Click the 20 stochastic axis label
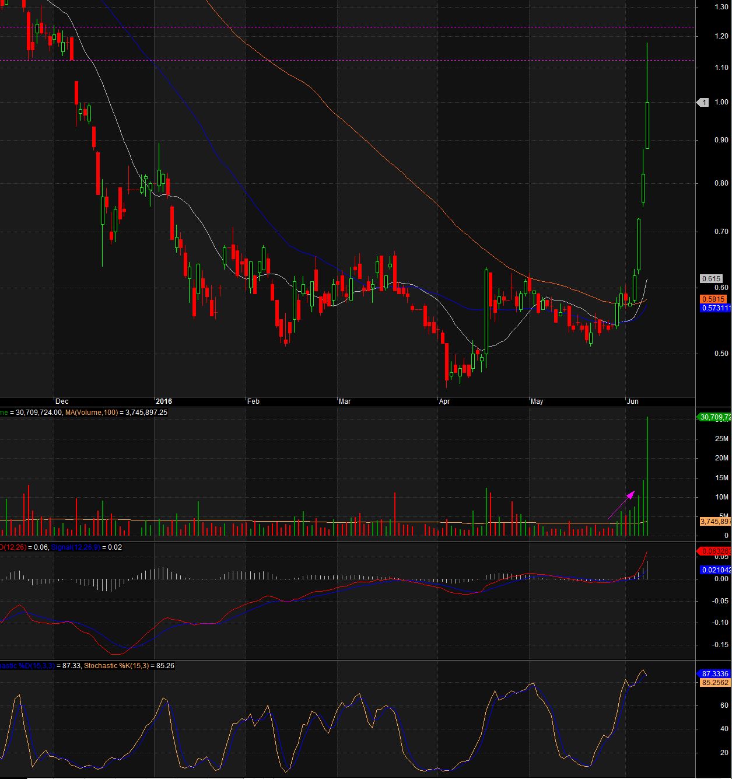732x779 pixels. [723, 753]
